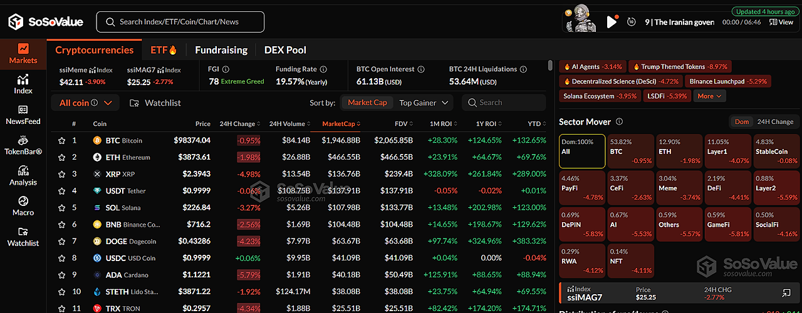Switch to the ETF tab
802x313 pixels.
click(164, 50)
